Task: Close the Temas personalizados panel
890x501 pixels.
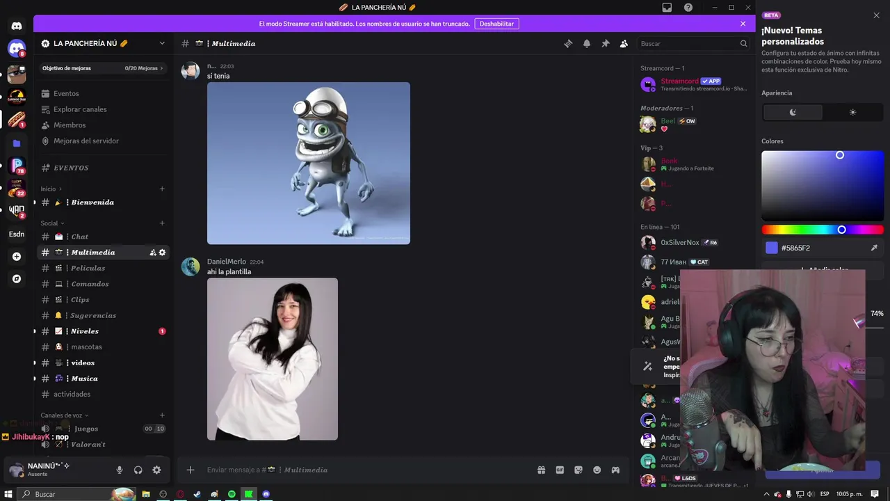Action: (876, 15)
